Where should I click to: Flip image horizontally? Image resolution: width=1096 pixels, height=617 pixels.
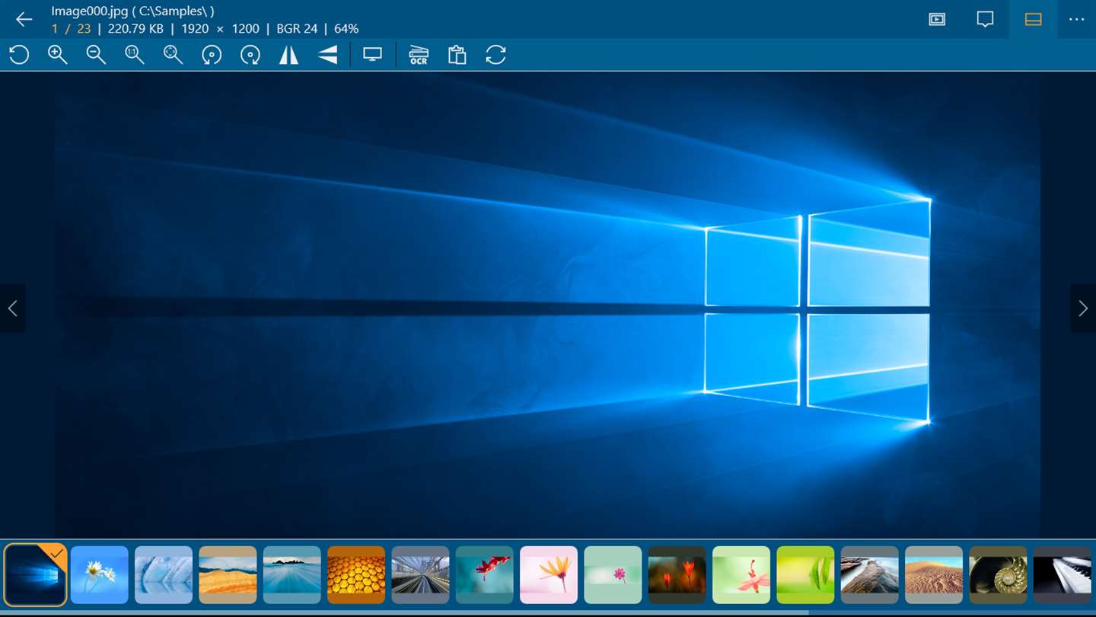(288, 55)
